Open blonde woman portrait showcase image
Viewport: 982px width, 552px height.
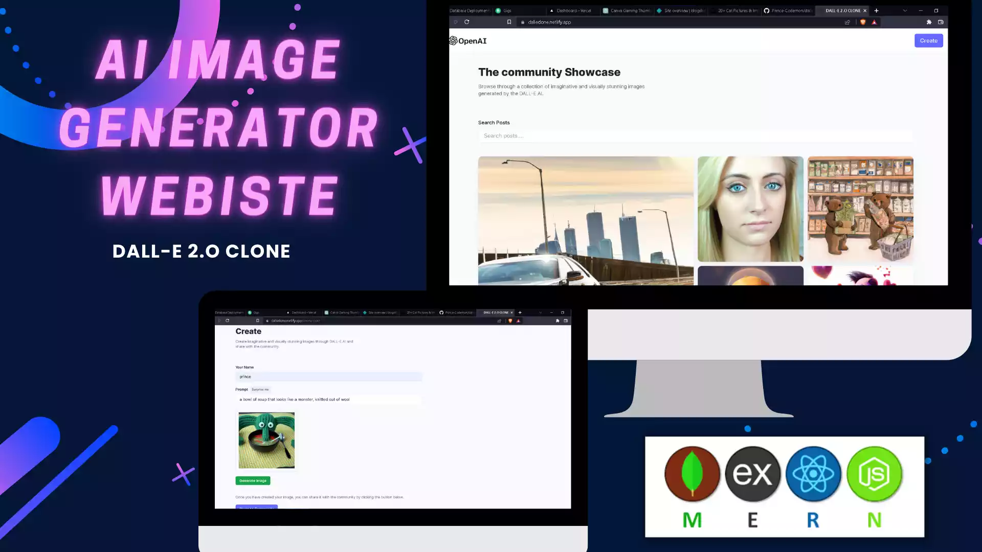(750, 209)
